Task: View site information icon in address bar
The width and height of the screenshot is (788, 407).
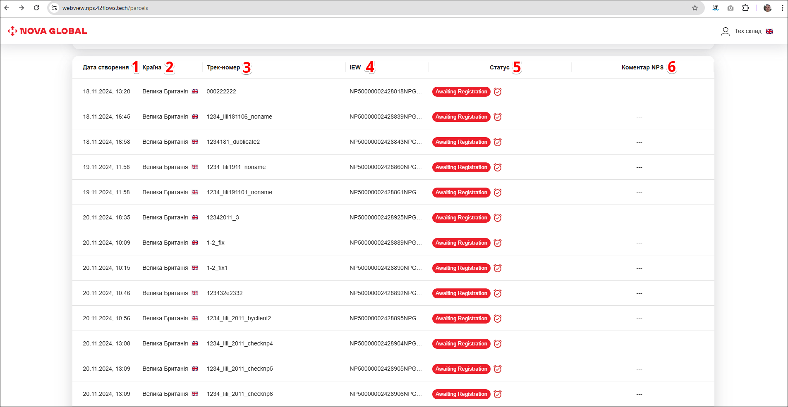Action: tap(54, 8)
